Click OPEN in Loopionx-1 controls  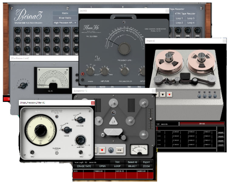point(103,166)
